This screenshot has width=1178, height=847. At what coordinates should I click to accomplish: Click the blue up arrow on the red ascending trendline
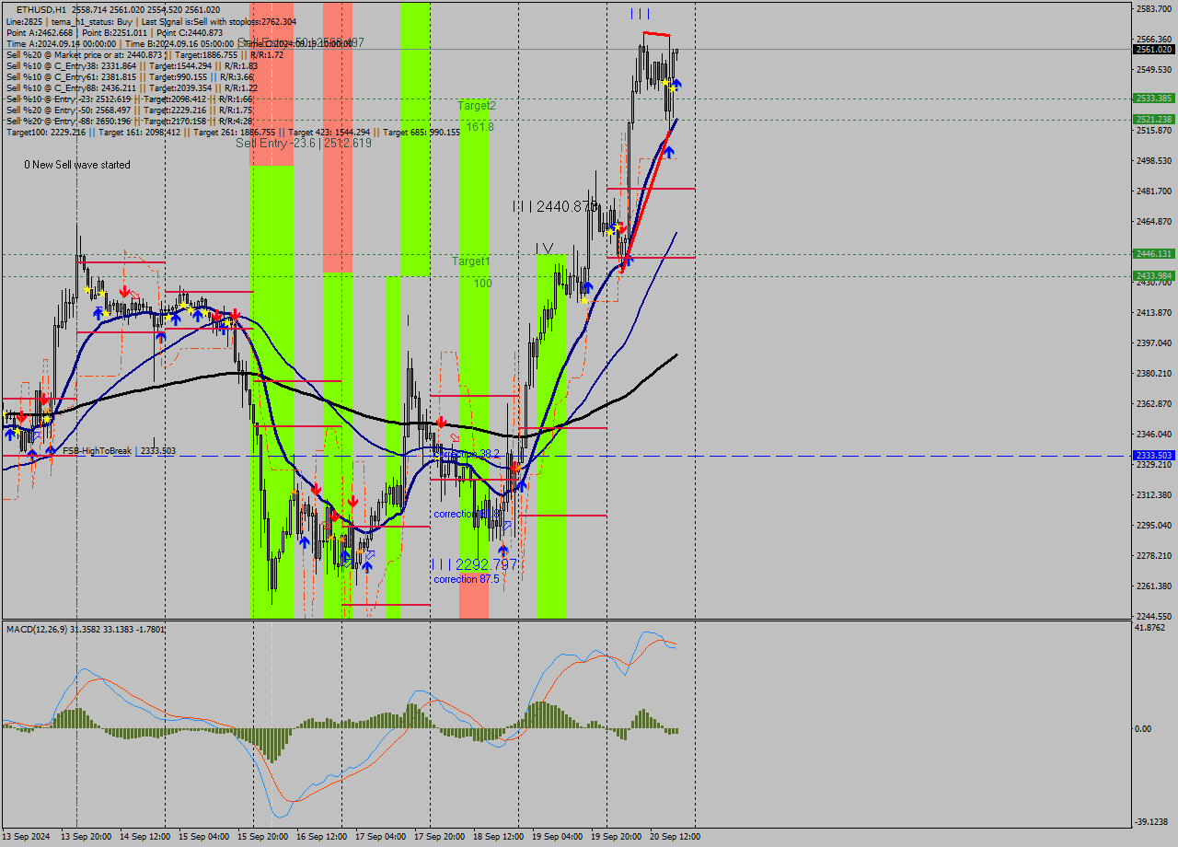[x=669, y=151]
